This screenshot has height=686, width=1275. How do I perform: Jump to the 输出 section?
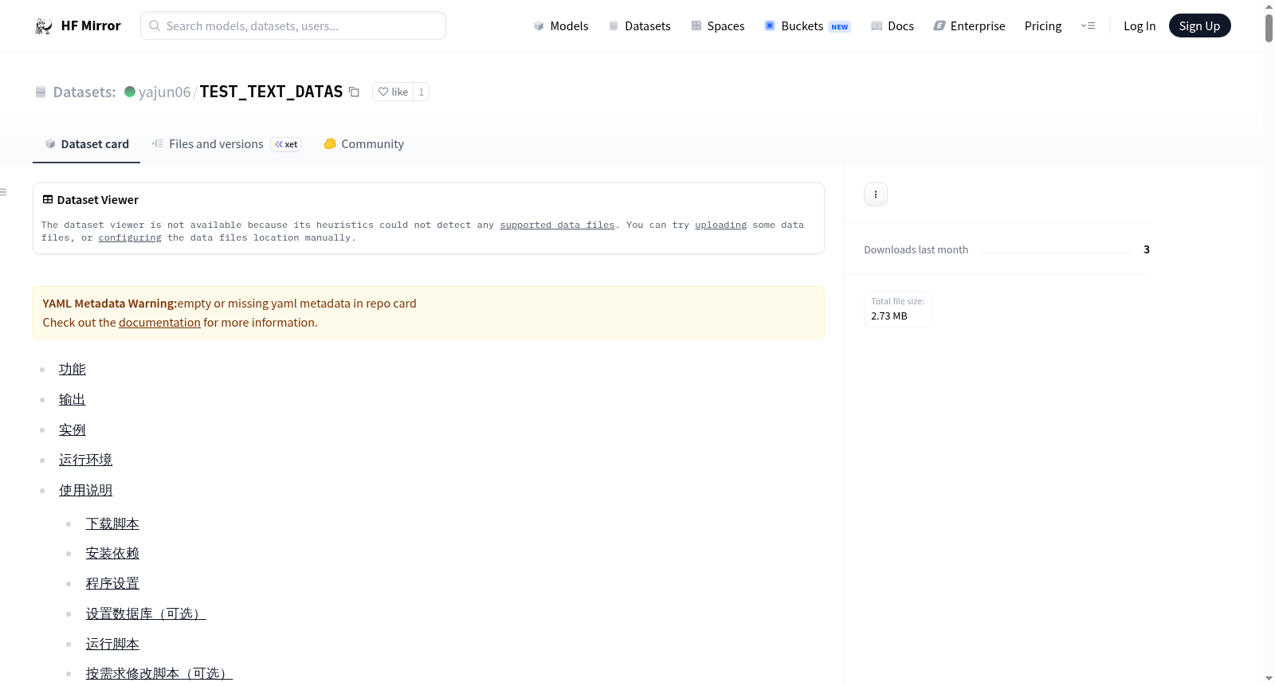[73, 399]
